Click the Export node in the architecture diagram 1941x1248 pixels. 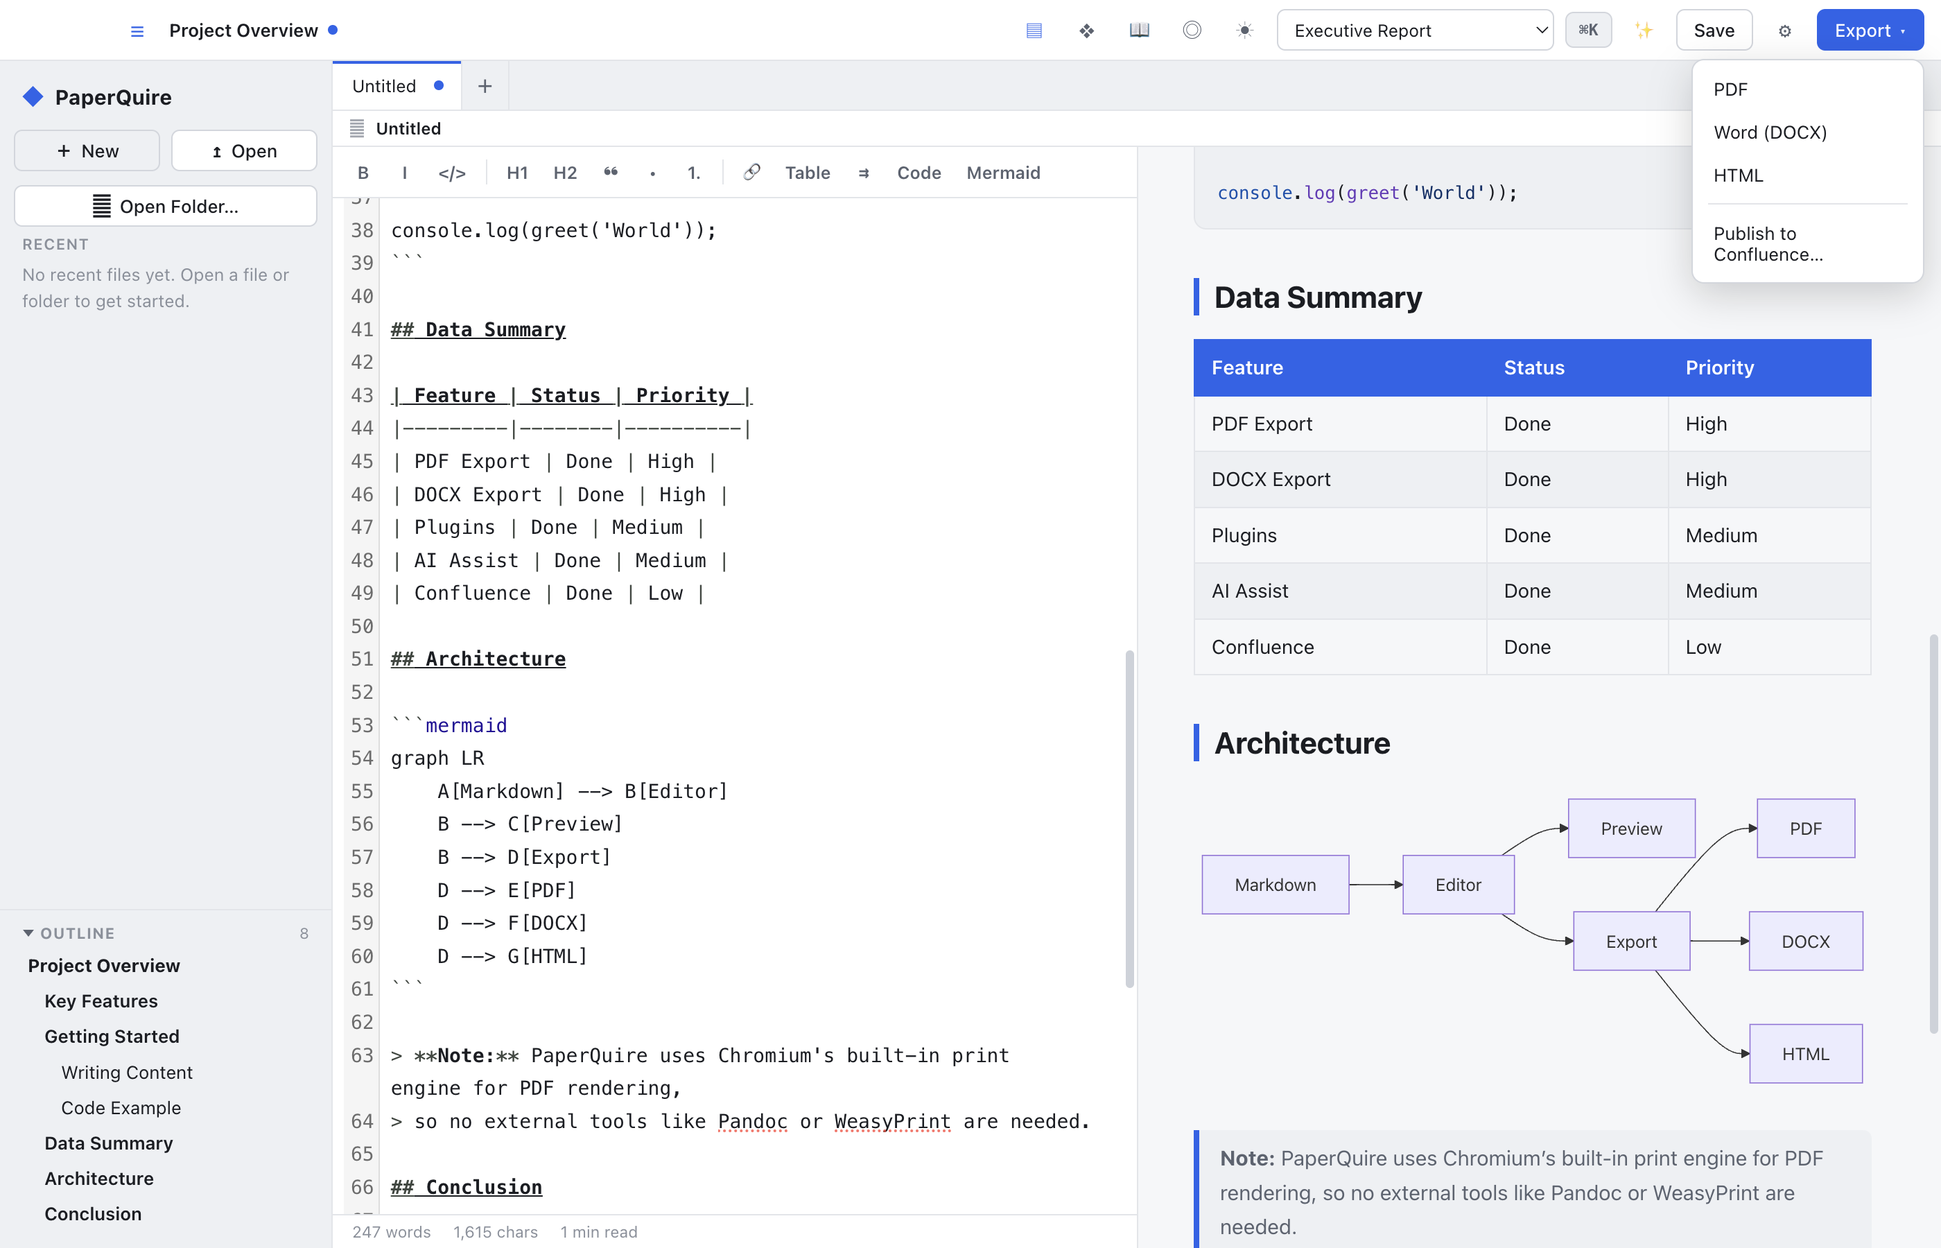pos(1630,941)
